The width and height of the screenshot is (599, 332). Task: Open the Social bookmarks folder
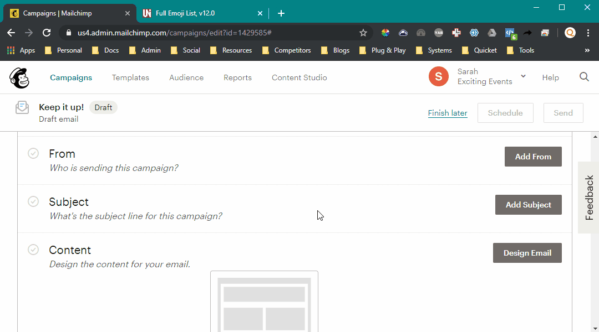tap(185, 50)
